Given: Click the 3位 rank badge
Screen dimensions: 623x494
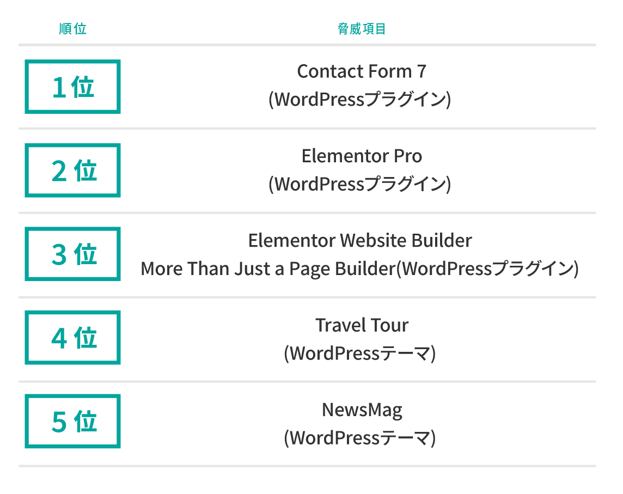Looking at the screenshot, I should coord(72,254).
